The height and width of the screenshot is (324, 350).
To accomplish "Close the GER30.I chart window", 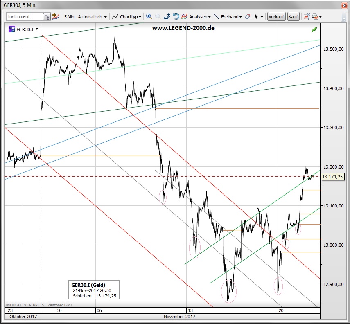I will (344, 5).
